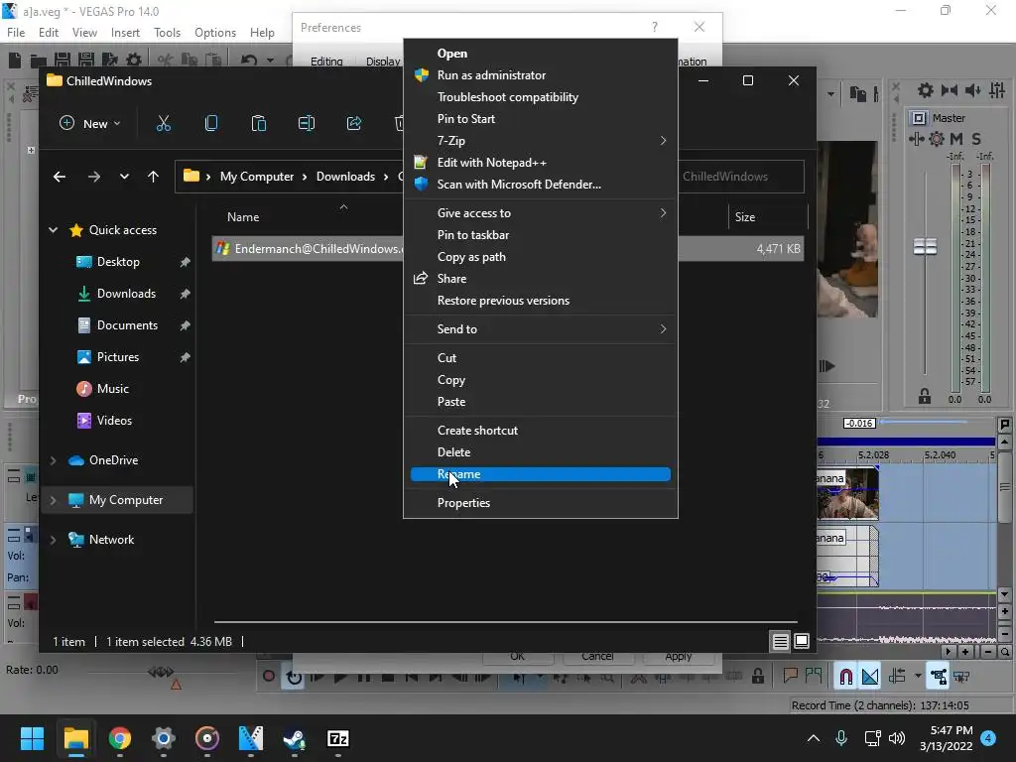Click VEGAS playback rate slider
1016x762 pixels.
click(x=161, y=672)
